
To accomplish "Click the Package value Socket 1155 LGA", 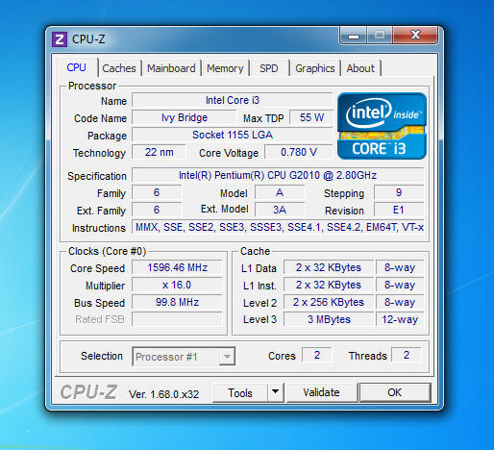I will [x=233, y=135].
